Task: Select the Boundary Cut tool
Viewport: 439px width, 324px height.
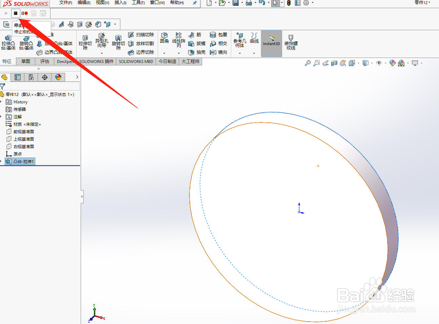Action: (141, 52)
